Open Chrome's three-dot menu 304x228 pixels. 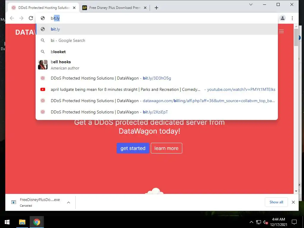292,18
